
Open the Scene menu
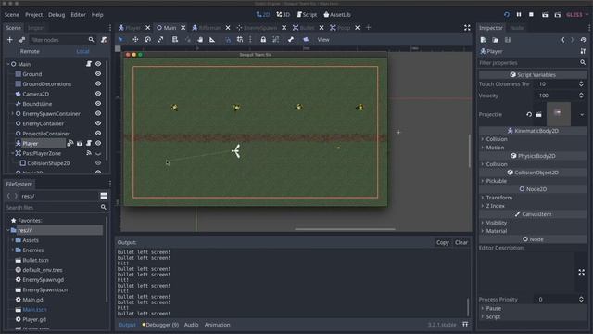(12, 15)
